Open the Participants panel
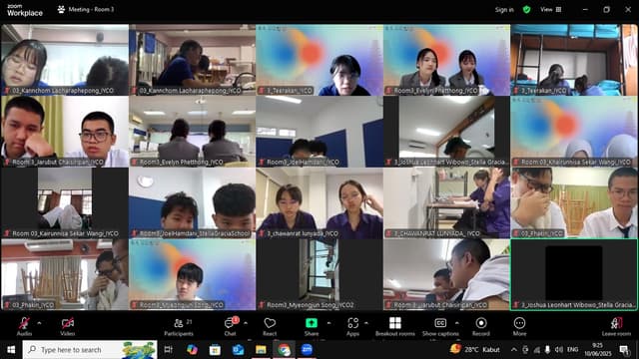639x359 pixels. (179, 326)
